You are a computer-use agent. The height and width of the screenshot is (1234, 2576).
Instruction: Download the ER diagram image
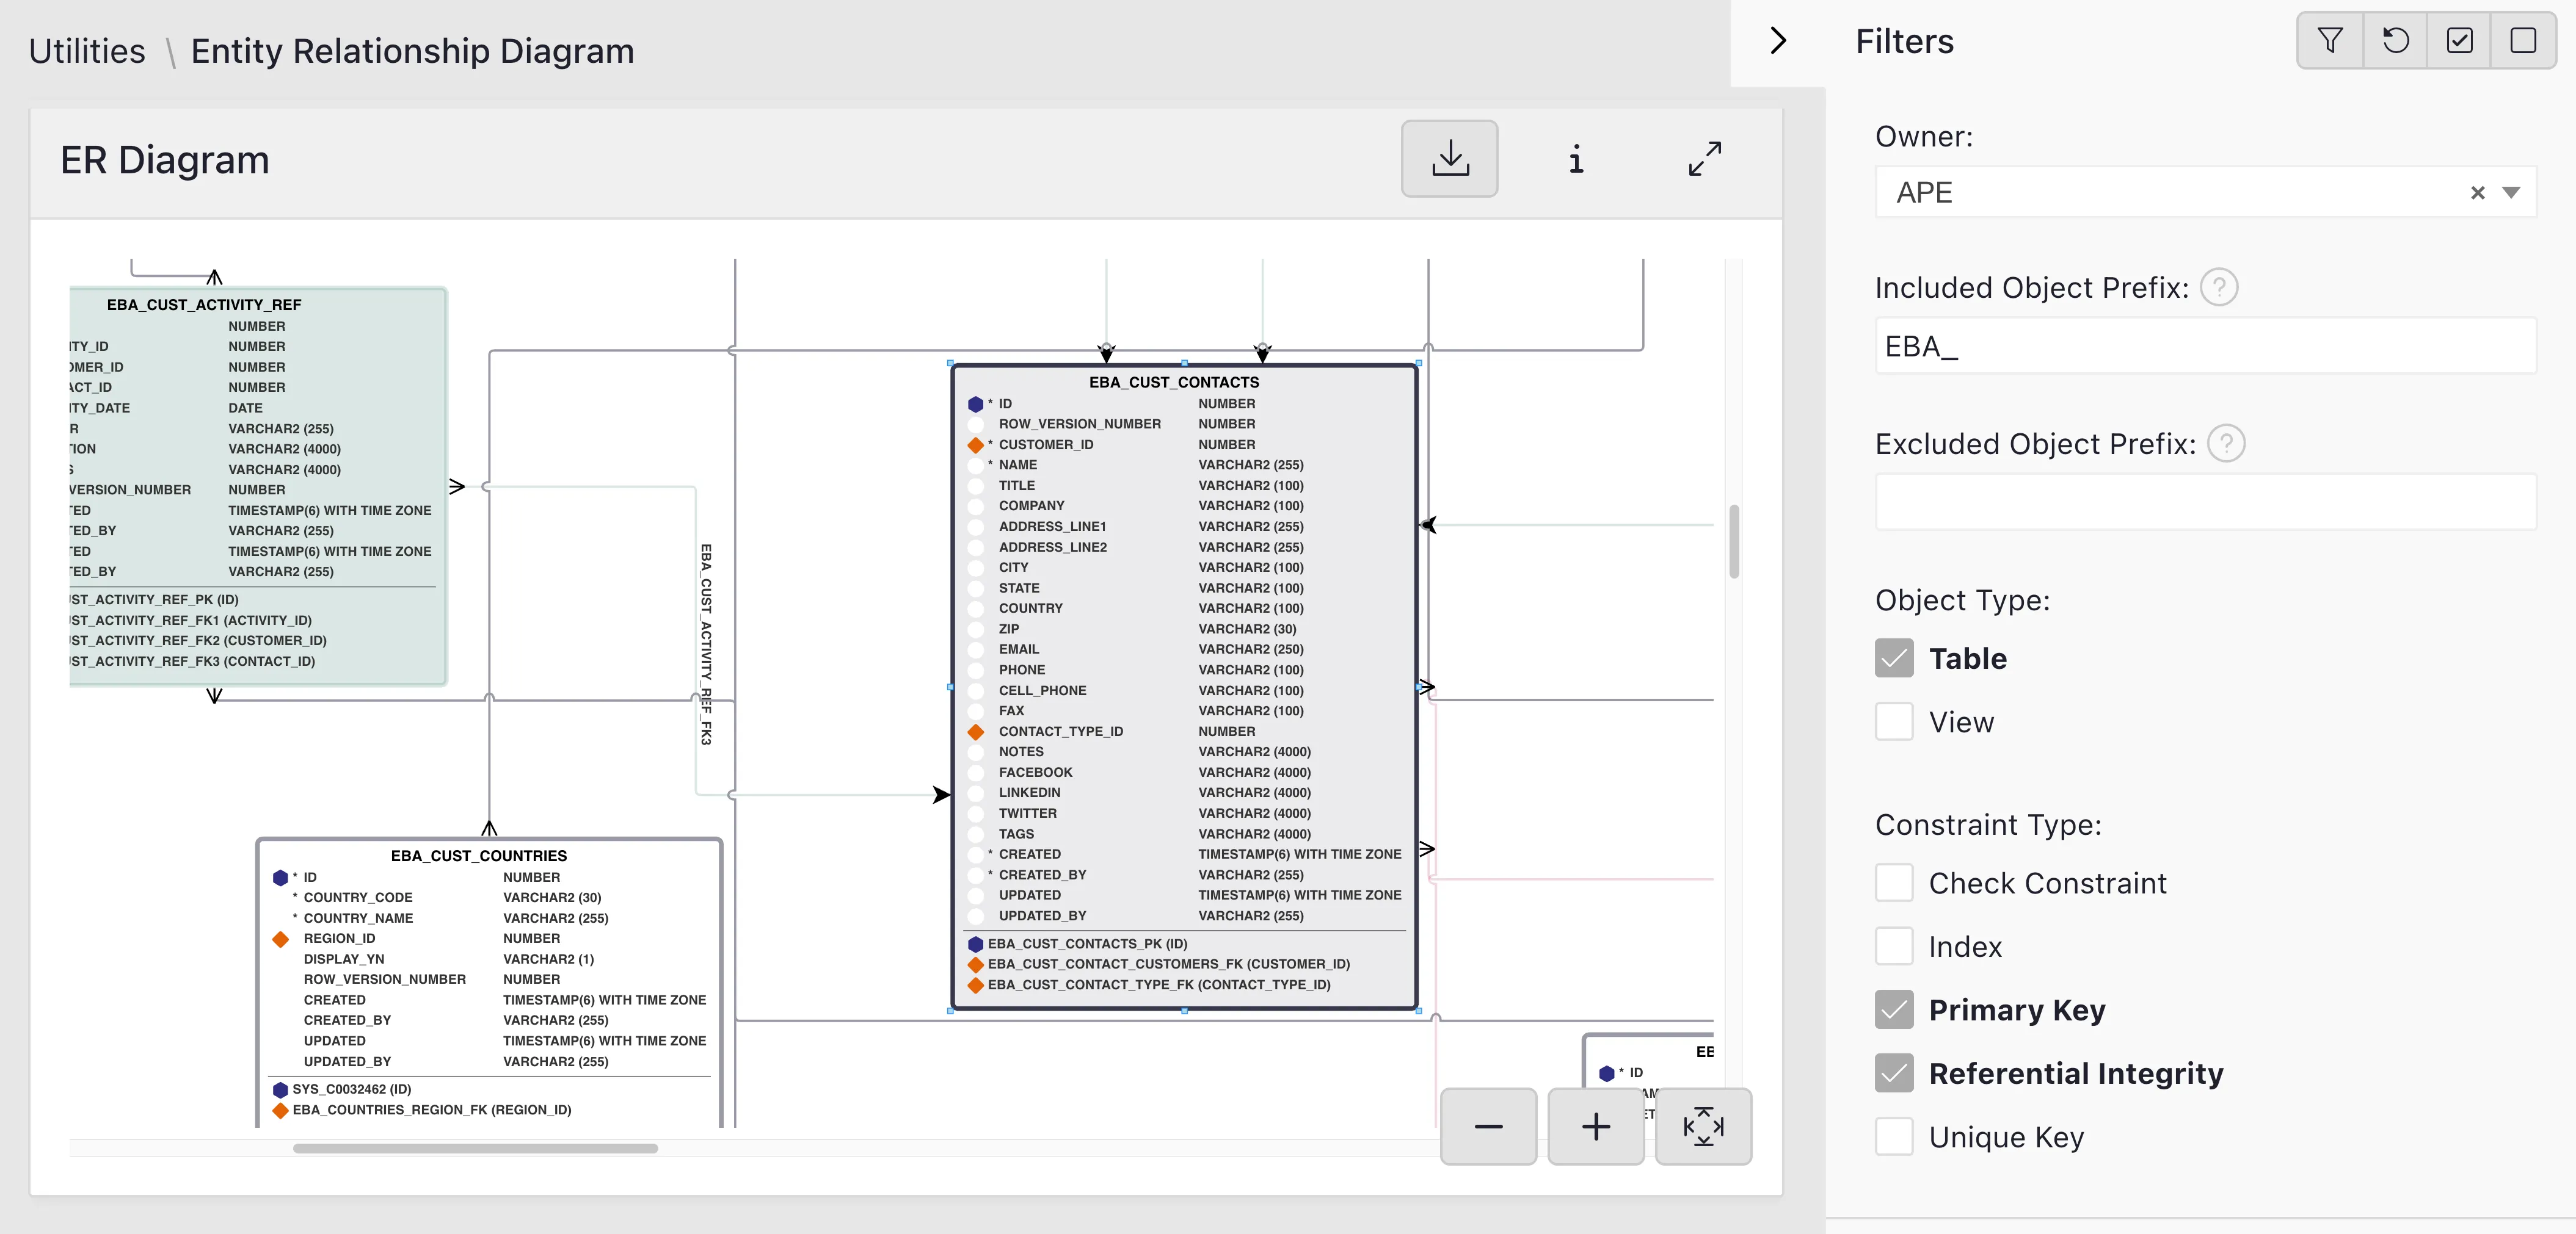[1449, 158]
